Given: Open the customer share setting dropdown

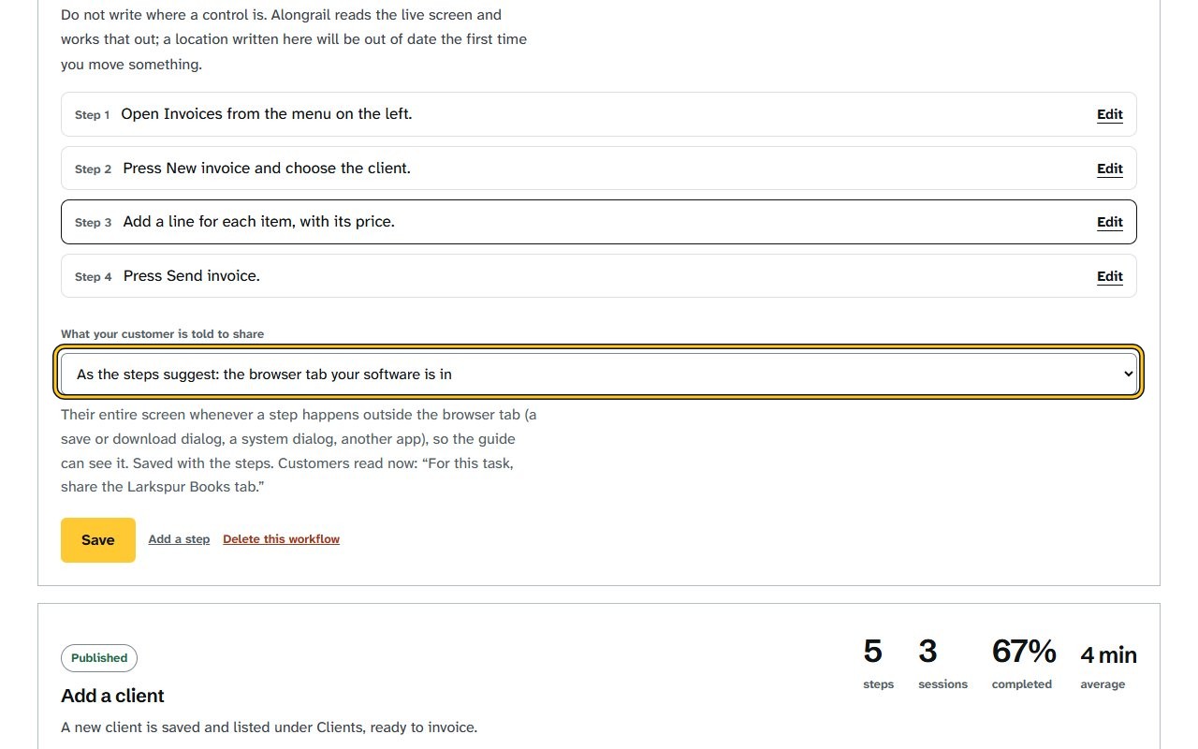Looking at the screenshot, I should pos(599,374).
